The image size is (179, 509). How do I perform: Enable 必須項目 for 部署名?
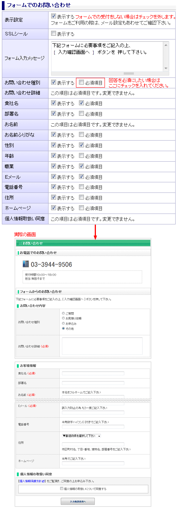(x=81, y=114)
